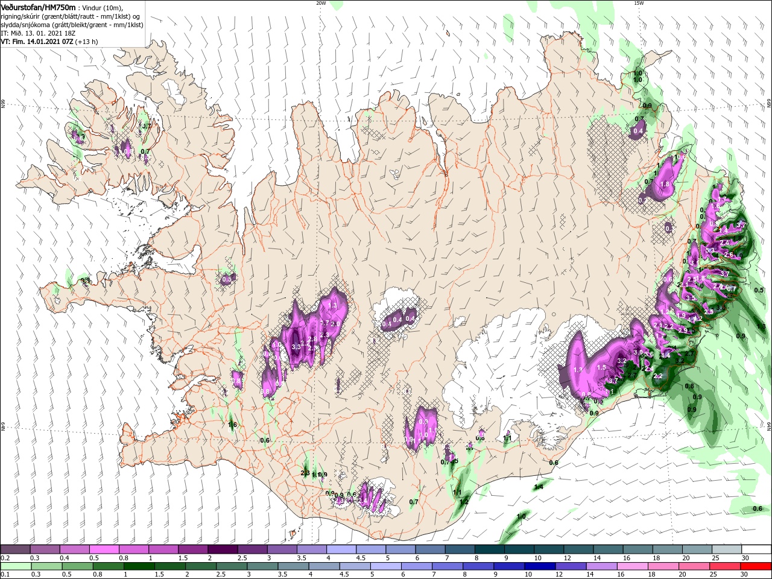The image size is (772, 579).
Task: Pick lower rain scale swatch starting at 0.8
Action: coord(108,566)
